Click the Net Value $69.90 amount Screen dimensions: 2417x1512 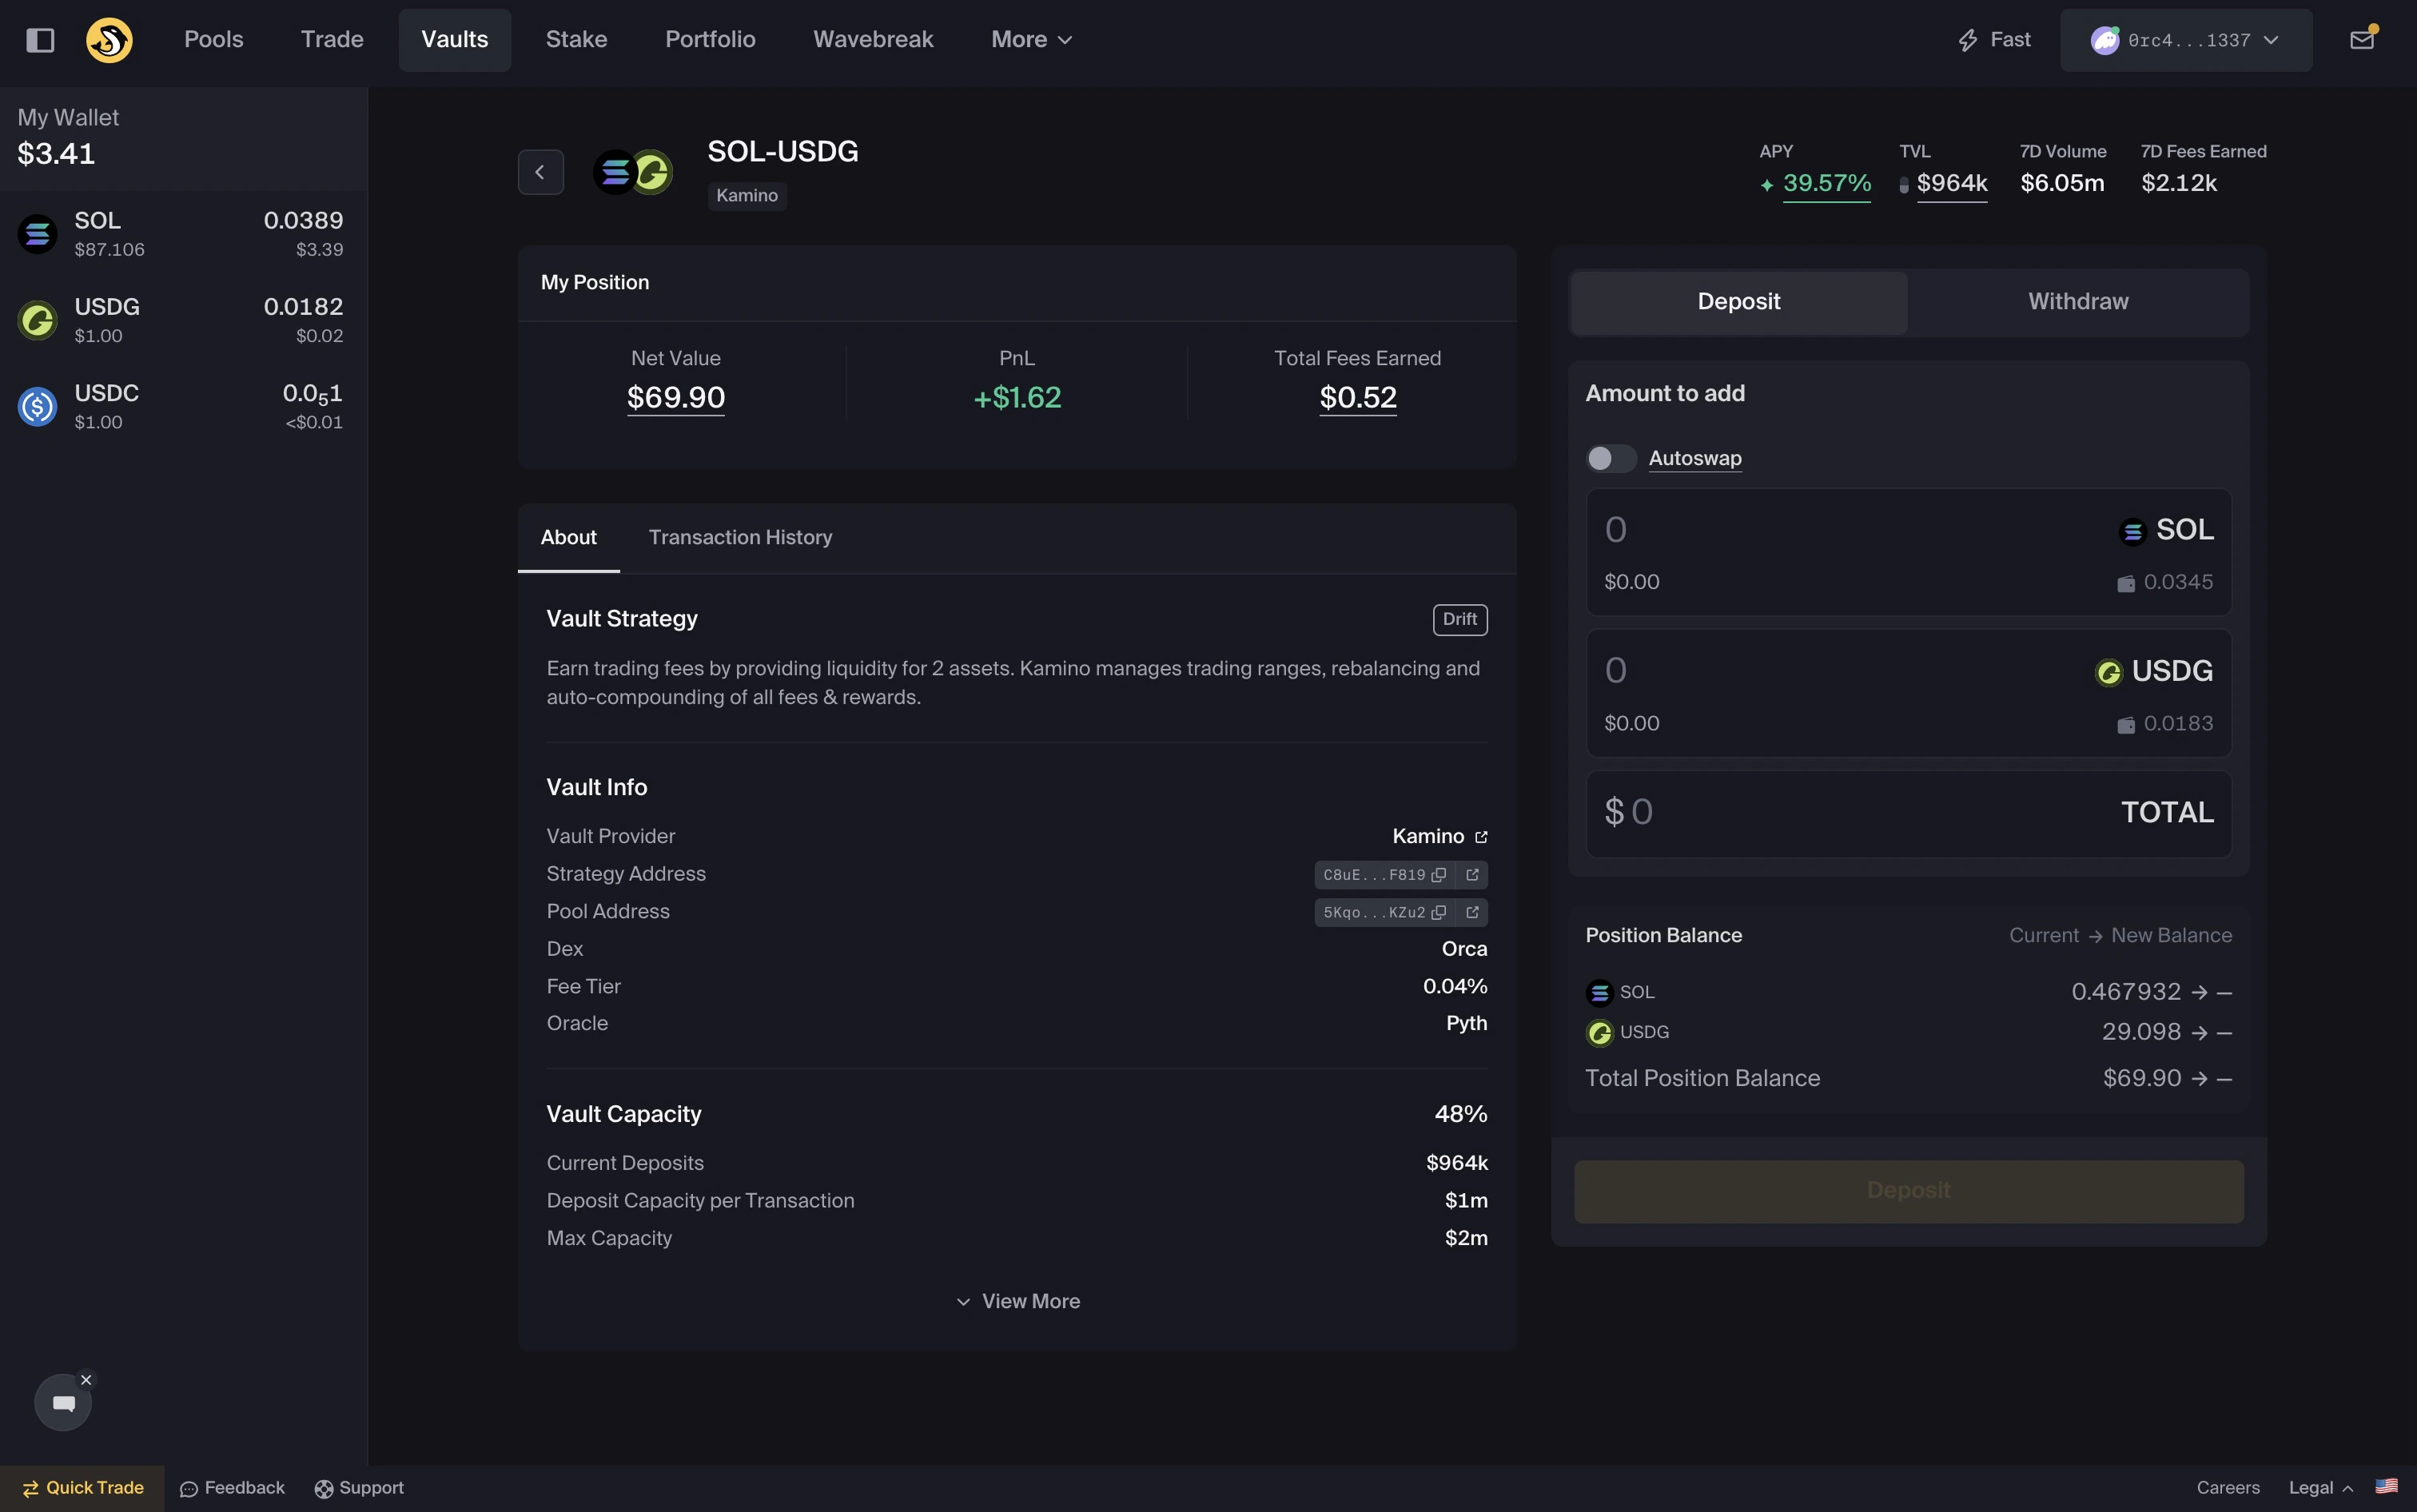[x=676, y=398]
